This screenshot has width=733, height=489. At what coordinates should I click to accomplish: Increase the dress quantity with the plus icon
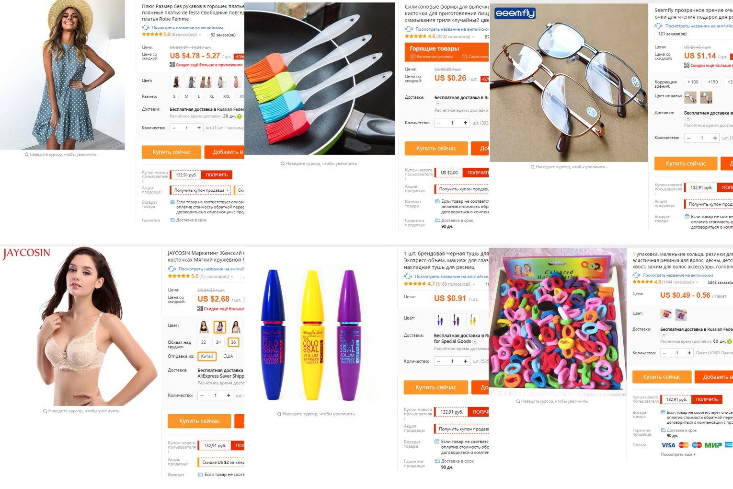point(199,128)
